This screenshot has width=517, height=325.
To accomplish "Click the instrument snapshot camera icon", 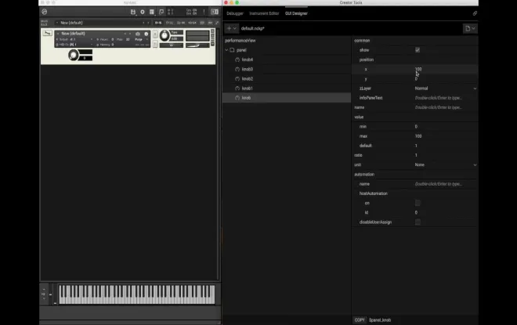I will 138,34.
